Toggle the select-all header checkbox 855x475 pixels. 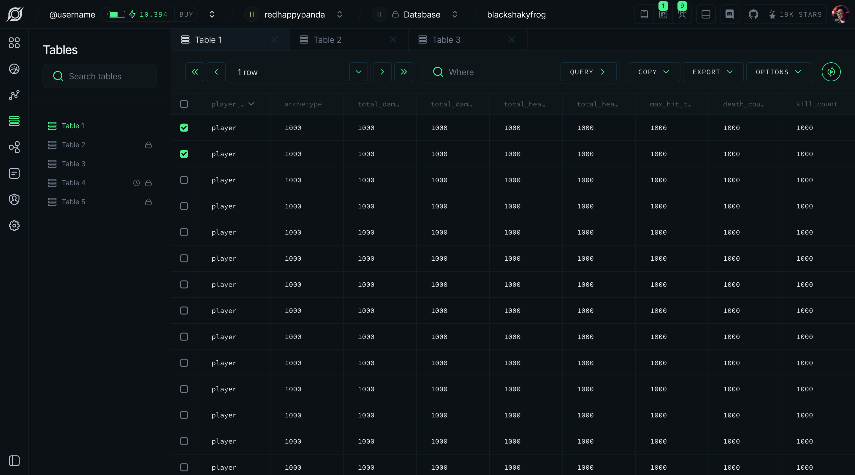coord(184,104)
